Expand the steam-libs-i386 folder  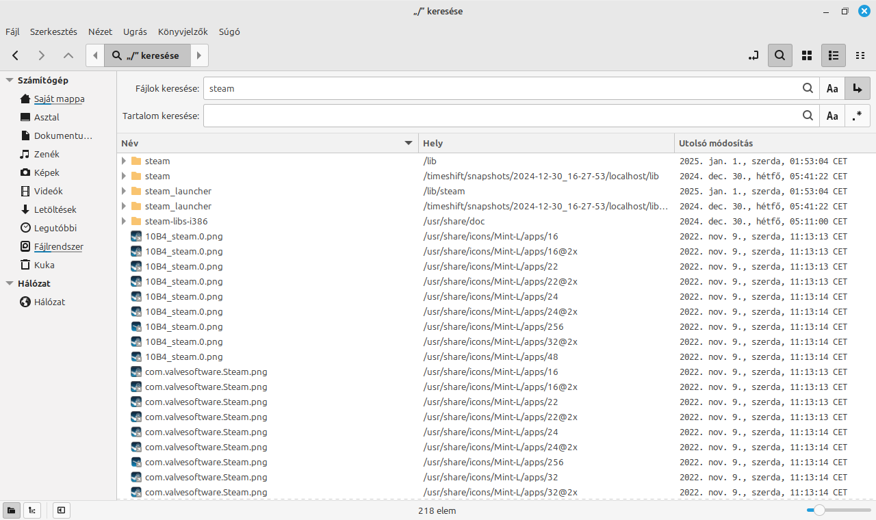tap(124, 221)
